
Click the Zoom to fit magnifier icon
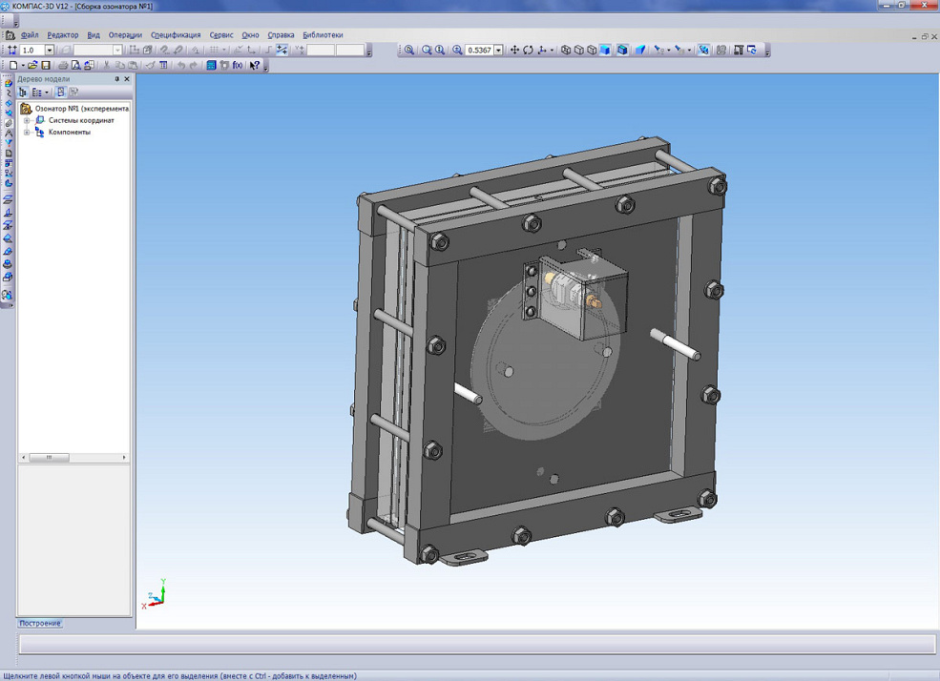point(408,51)
